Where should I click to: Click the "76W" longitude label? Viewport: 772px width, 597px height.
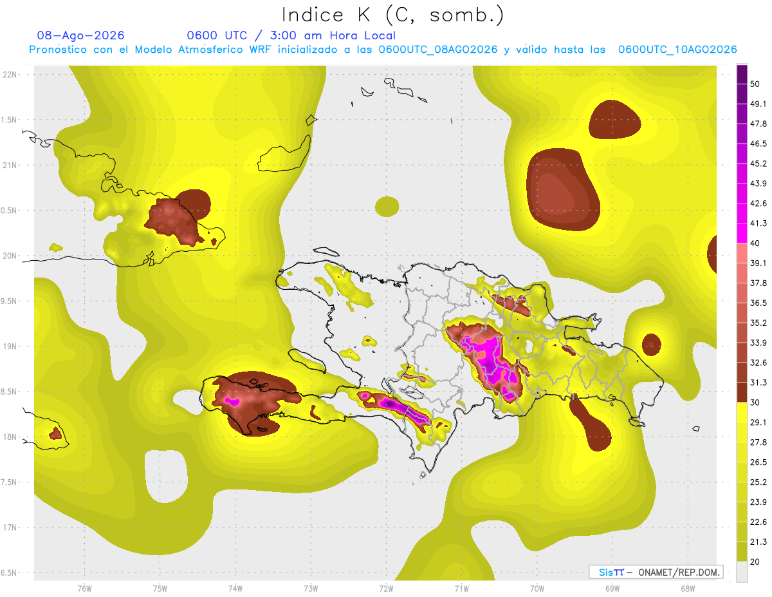tap(84, 589)
